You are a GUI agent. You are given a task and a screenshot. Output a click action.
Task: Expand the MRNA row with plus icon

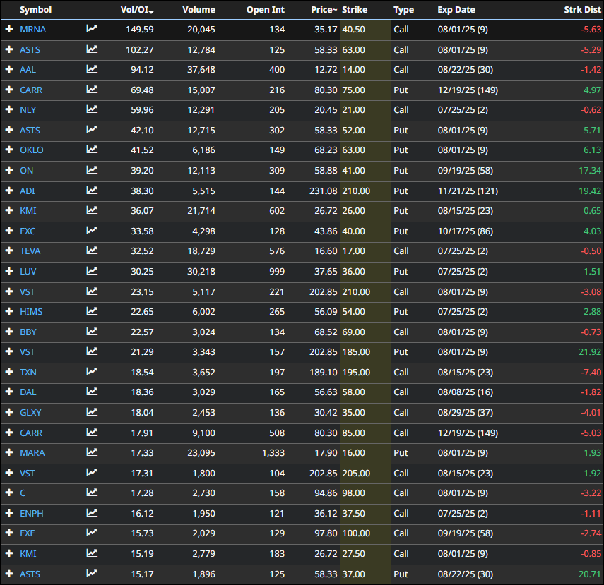tap(9, 29)
